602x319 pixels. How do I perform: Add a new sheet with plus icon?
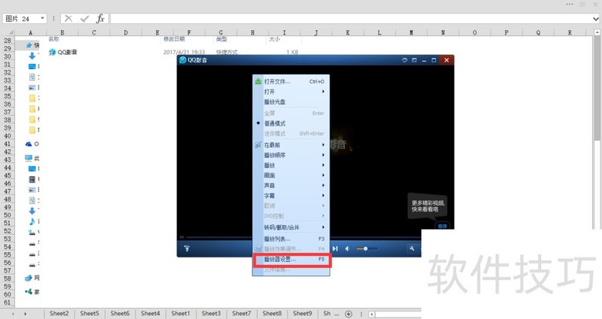point(348,313)
